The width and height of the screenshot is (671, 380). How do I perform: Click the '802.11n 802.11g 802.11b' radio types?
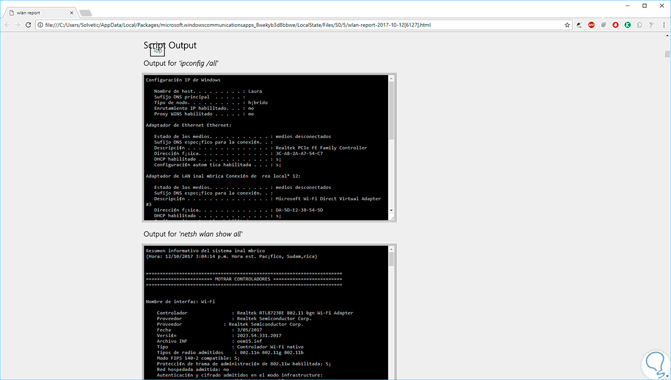coord(272,352)
